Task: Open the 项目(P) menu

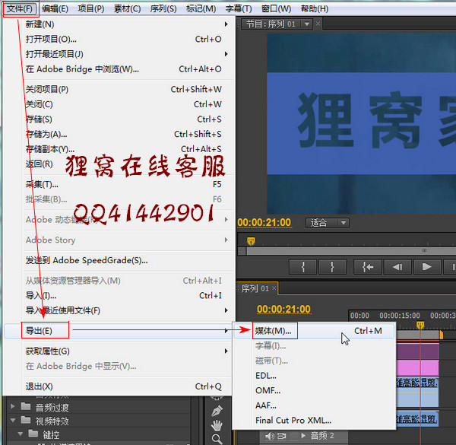Action: coord(91,8)
